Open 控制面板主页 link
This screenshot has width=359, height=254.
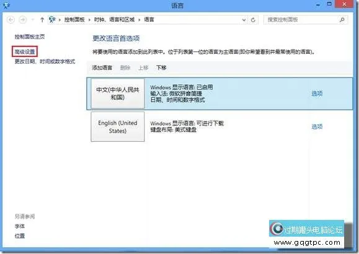(30, 37)
